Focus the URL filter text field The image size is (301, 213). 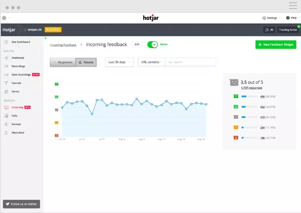click(x=190, y=62)
